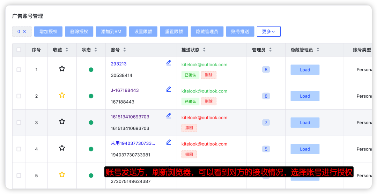Clear selection count 0 × chip
The width and height of the screenshot is (377, 194).
[x=22, y=31]
